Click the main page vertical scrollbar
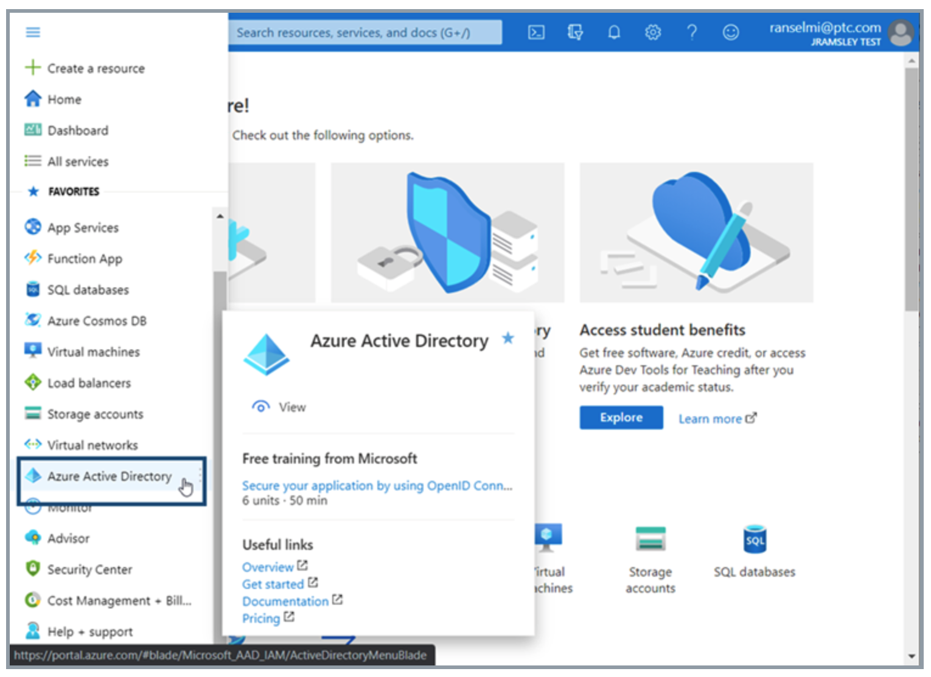This screenshot has width=931, height=677. (x=912, y=190)
